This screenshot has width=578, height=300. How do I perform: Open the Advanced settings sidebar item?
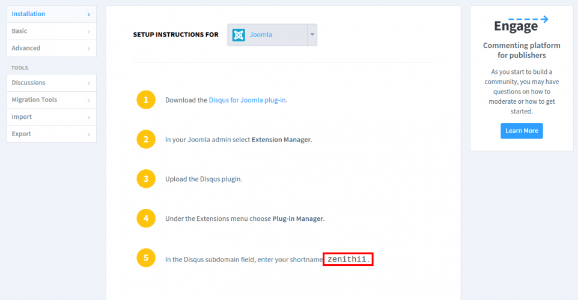pyautogui.click(x=52, y=48)
